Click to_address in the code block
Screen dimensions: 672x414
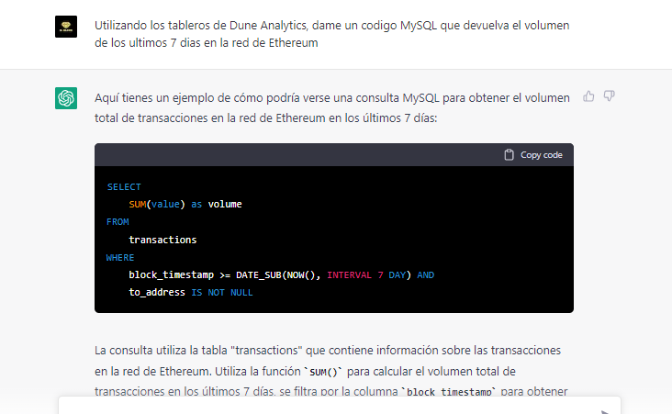pyautogui.click(x=157, y=293)
